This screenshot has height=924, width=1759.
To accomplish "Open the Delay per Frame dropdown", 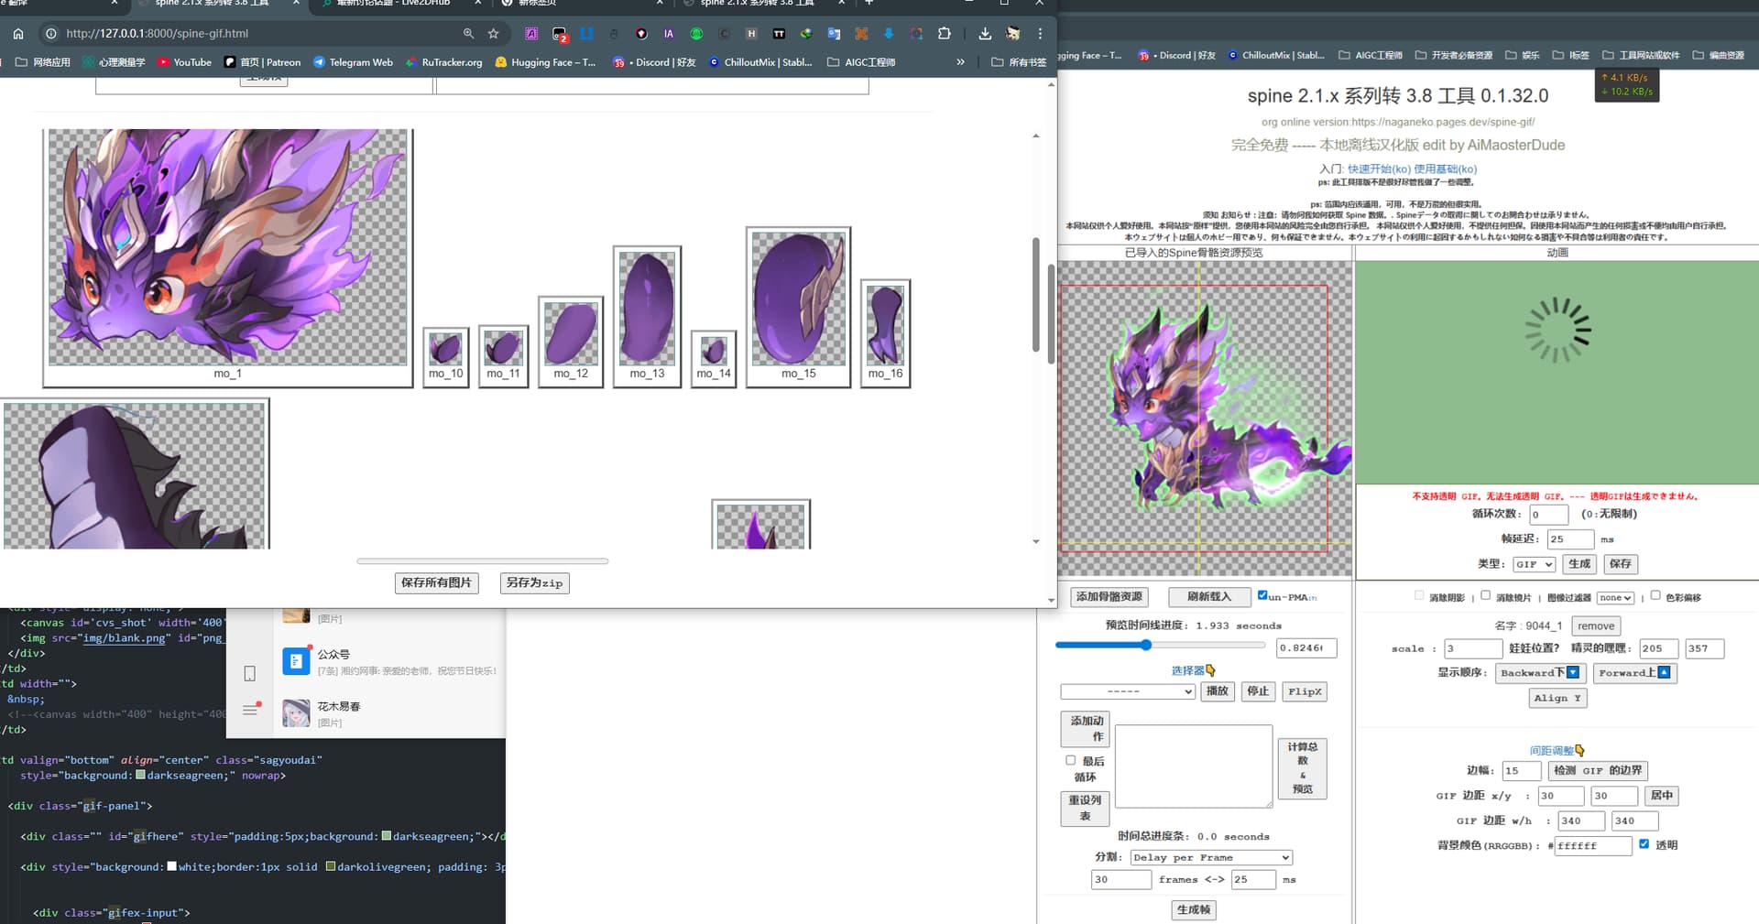I will click(x=1211, y=857).
